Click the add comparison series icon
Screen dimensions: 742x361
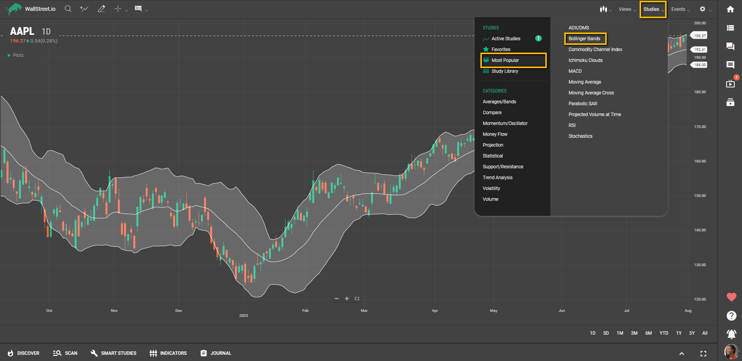[84, 9]
